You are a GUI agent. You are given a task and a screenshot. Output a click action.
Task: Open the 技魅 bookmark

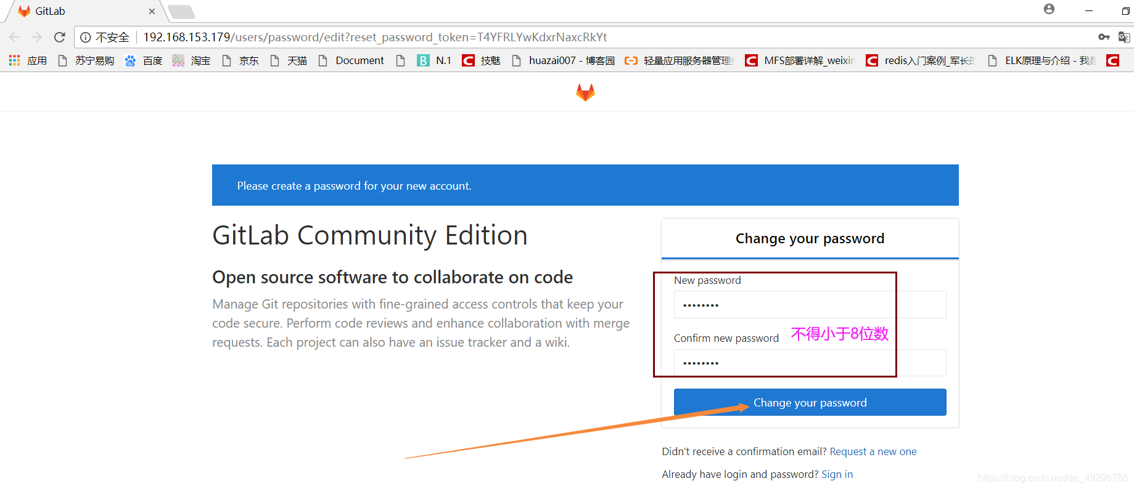481,60
